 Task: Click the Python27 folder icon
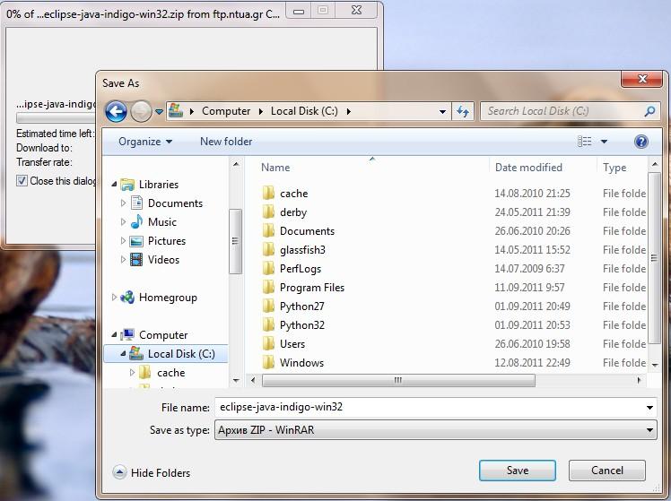(268, 307)
